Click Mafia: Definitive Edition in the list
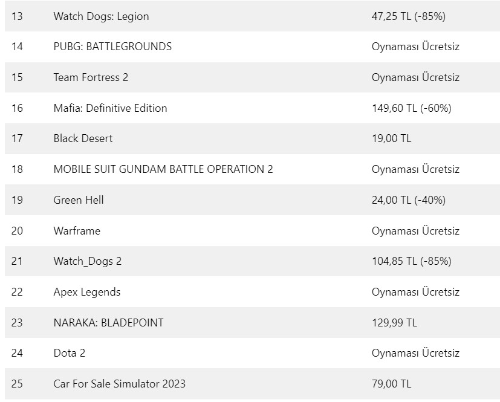 pyautogui.click(x=110, y=108)
